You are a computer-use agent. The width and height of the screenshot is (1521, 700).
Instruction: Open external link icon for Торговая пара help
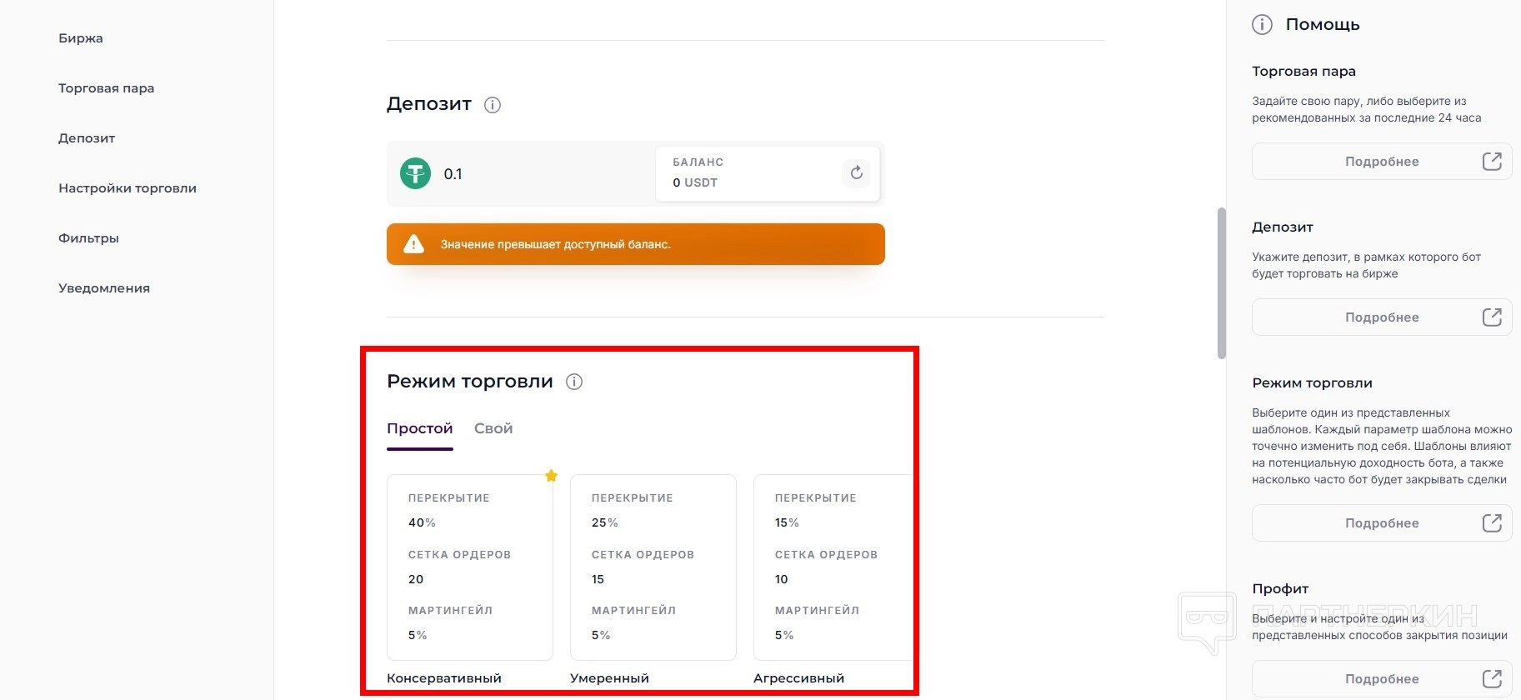click(1492, 162)
